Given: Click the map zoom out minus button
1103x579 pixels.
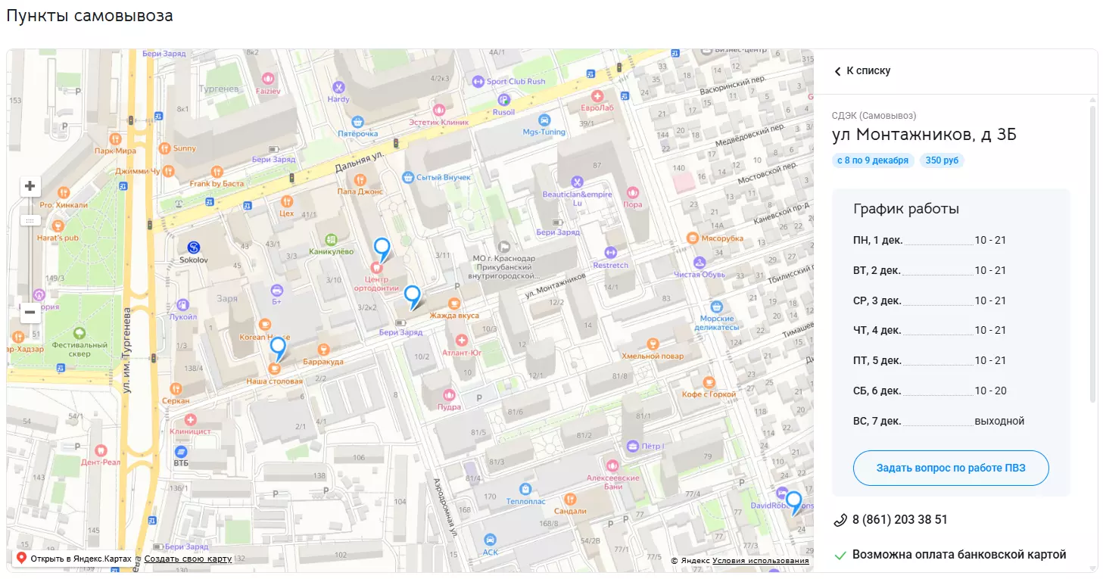Looking at the screenshot, I should coord(30,312).
